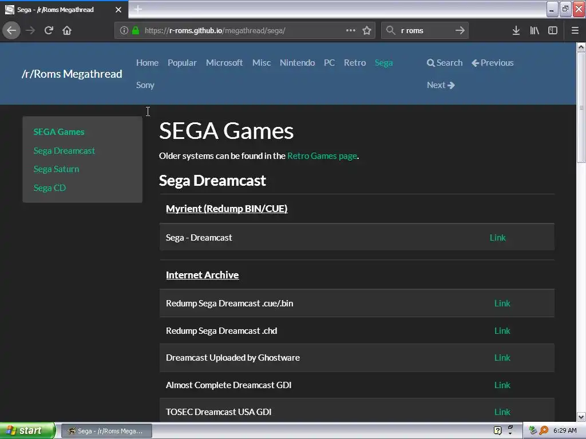Click 'Dreamcast Uploaded by Ghostware' text
The height and width of the screenshot is (439, 586).
click(x=233, y=358)
